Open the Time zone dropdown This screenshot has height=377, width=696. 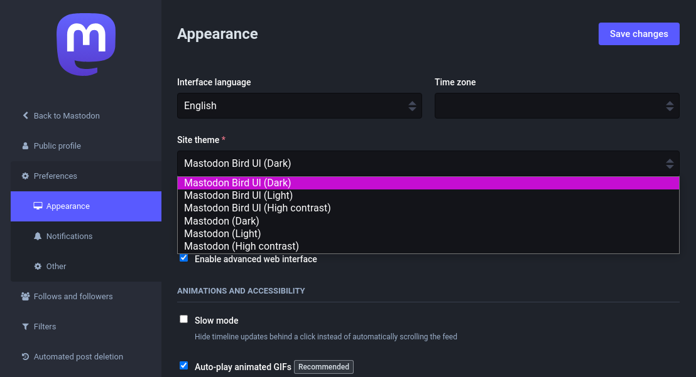click(557, 106)
